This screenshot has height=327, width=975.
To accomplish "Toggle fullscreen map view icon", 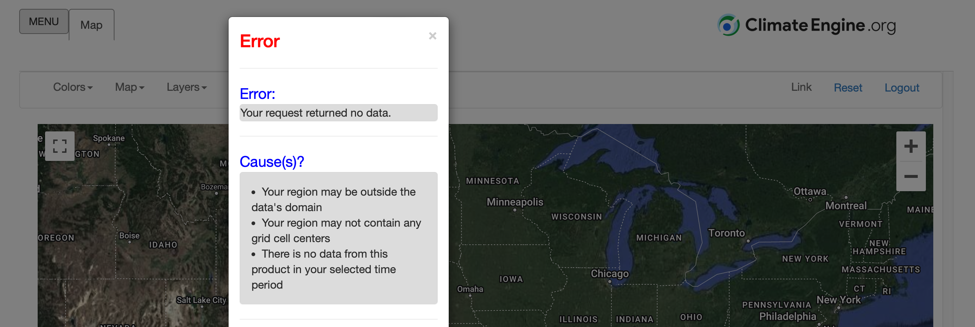I will click(60, 146).
